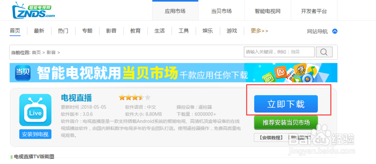Screen dimensions: 376x164
Task: Click the 当贝 logo in the banner
Action: click(x=23, y=73)
